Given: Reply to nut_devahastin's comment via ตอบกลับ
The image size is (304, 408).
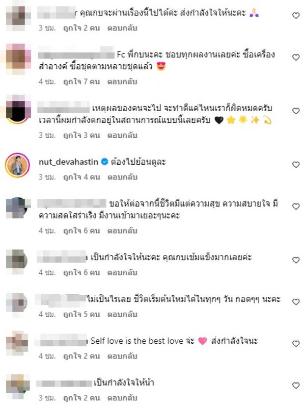Looking at the screenshot, I should click(122, 177).
